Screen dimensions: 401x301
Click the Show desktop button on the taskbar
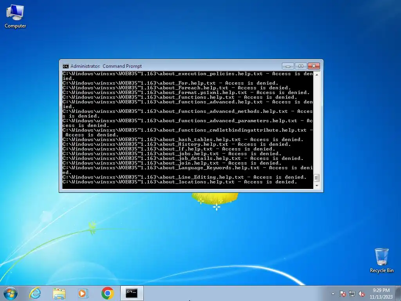pos(398,293)
